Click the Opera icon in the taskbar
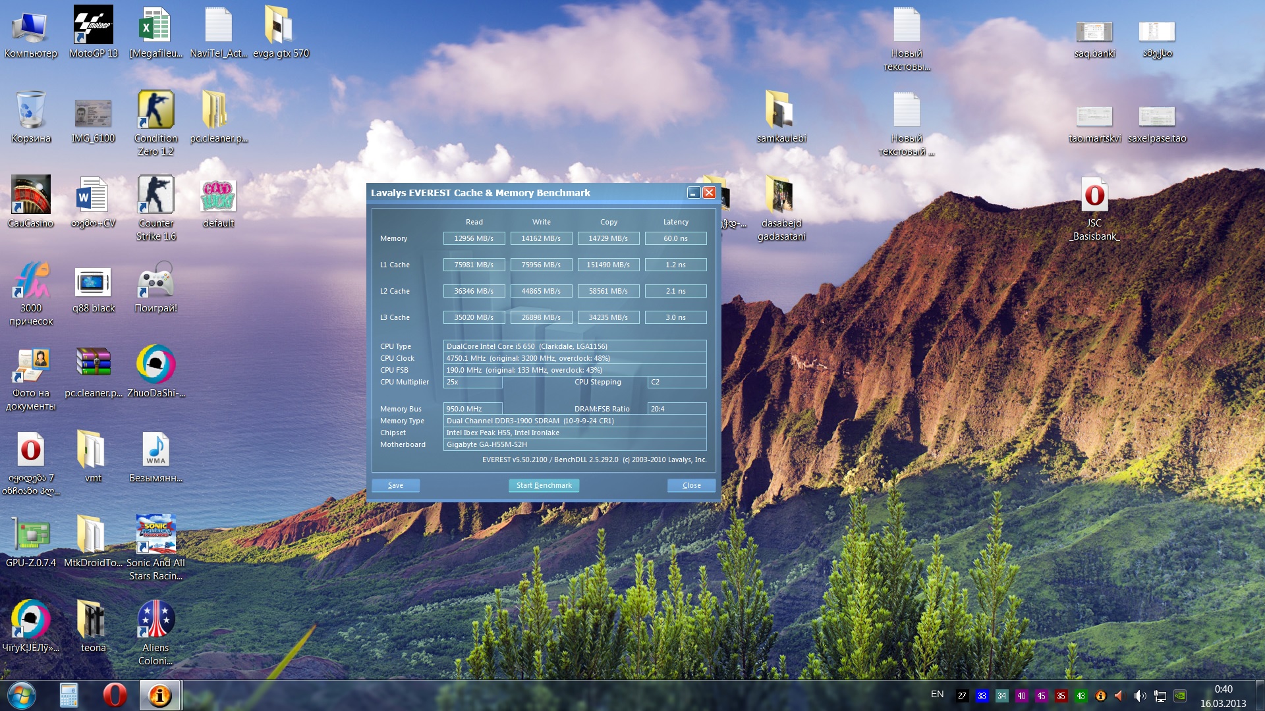This screenshot has width=1265, height=711. 115,695
